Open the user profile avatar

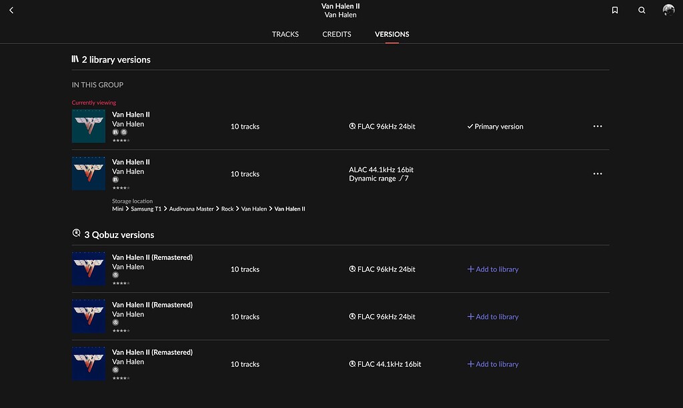[x=668, y=10]
